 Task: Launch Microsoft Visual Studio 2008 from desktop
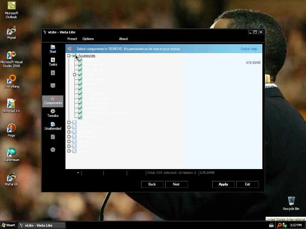(11, 59)
